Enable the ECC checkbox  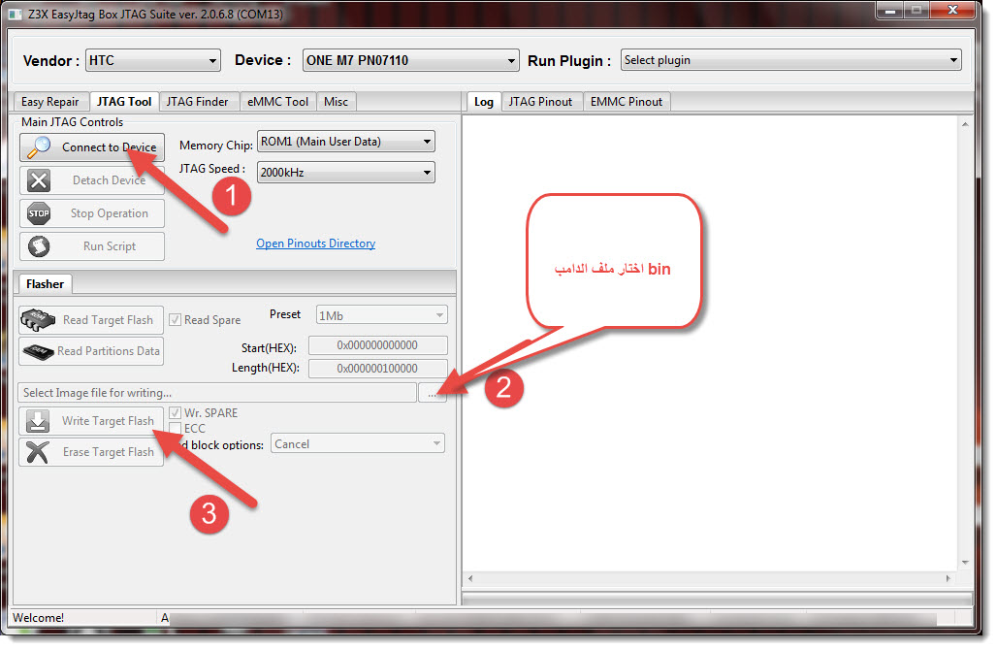tap(175, 428)
